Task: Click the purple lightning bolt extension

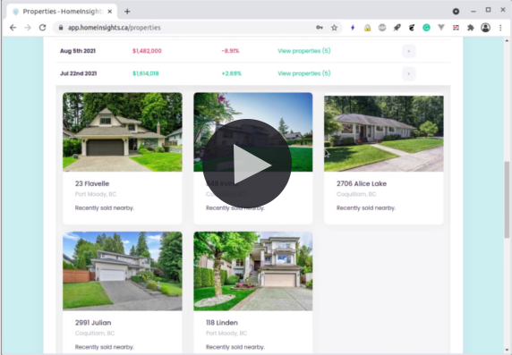Action: 353,28
